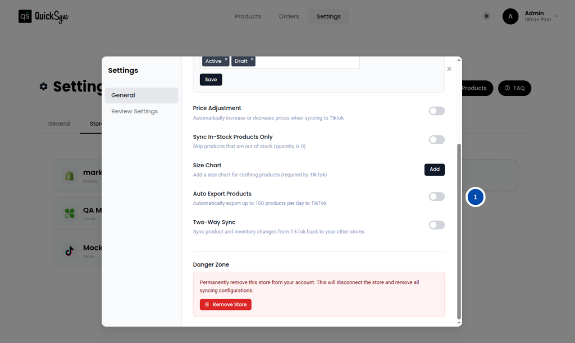Enable Sync In-Stock Products Only
The width and height of the screenshot is (575, 343).
click(436, 139)
